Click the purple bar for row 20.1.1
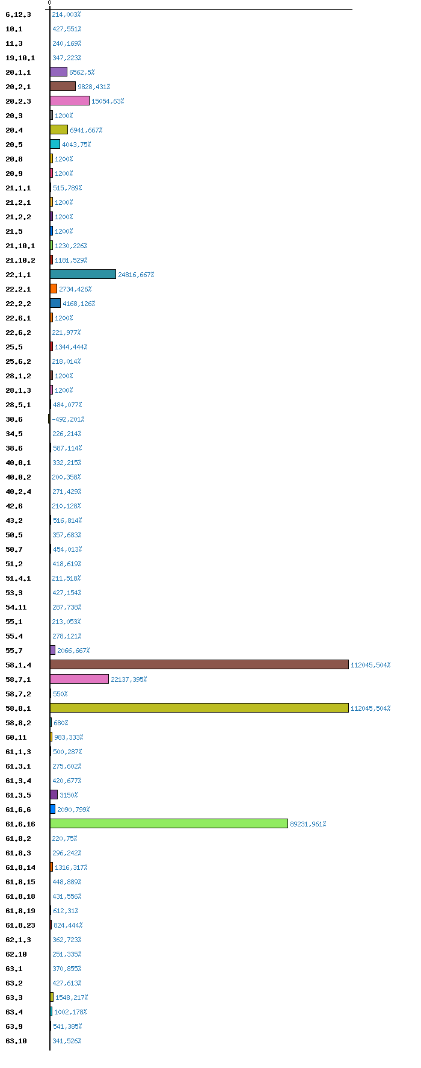 tap(58, 72)
